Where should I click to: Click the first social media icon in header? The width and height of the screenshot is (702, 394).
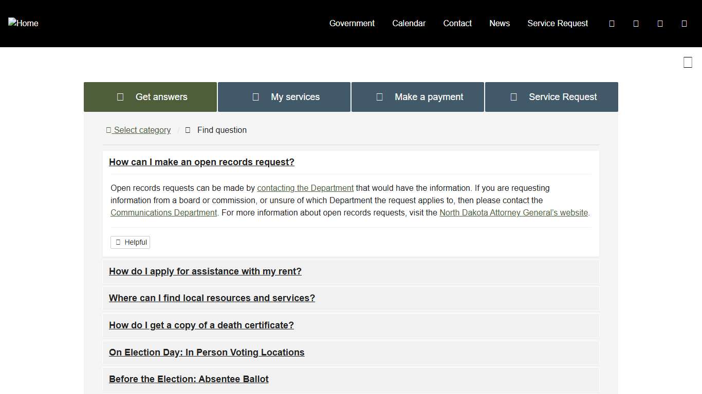pyautogui.click(x=611, y=23)
